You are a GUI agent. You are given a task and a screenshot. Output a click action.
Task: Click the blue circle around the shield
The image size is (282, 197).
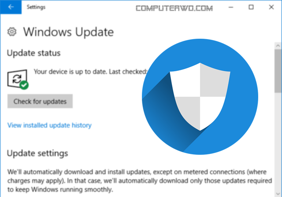200,97
